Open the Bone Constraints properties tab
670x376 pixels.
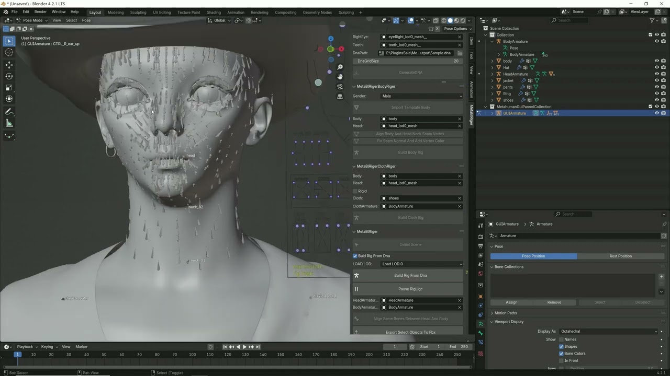point(481,343)
